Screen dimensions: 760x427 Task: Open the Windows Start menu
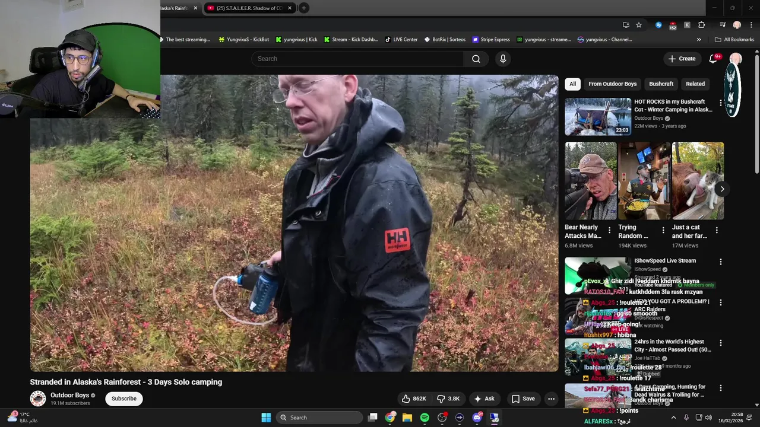(x=266, y=418)
